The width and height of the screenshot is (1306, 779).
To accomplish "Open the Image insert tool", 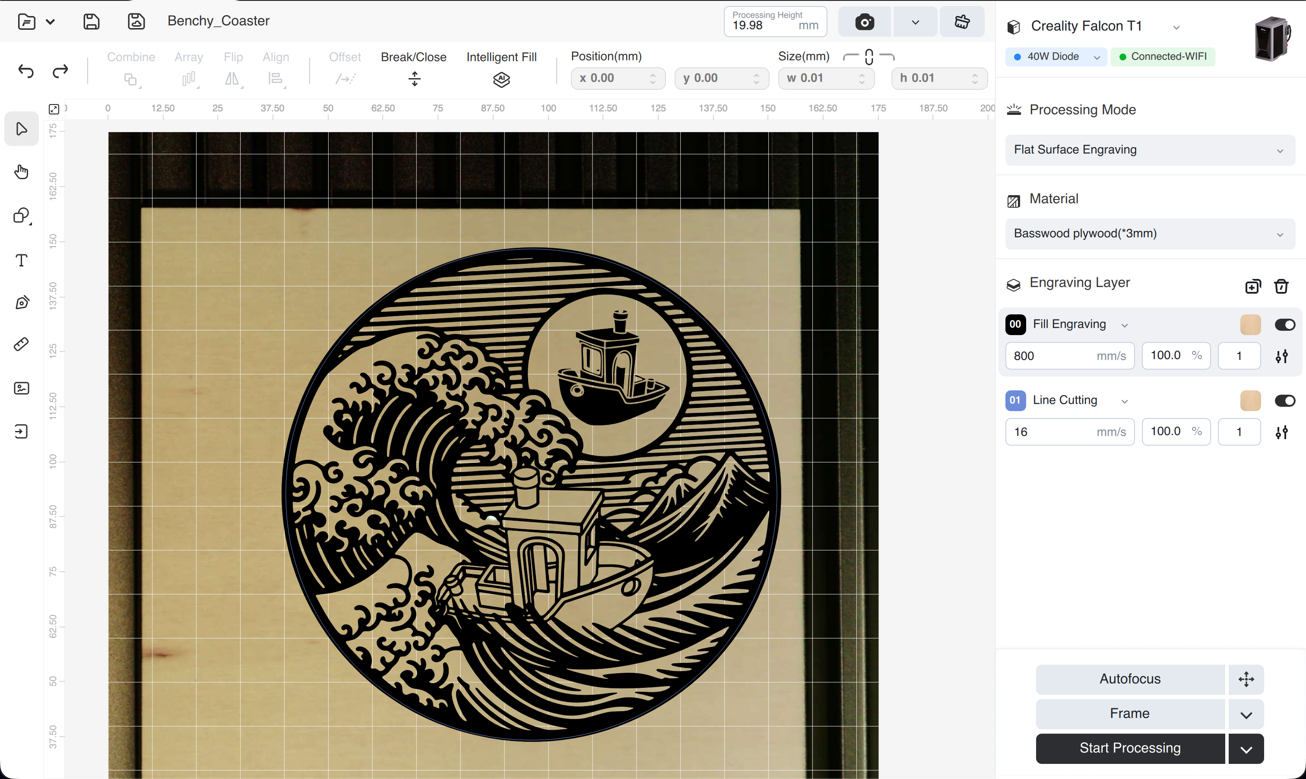I will click(22, 388).
